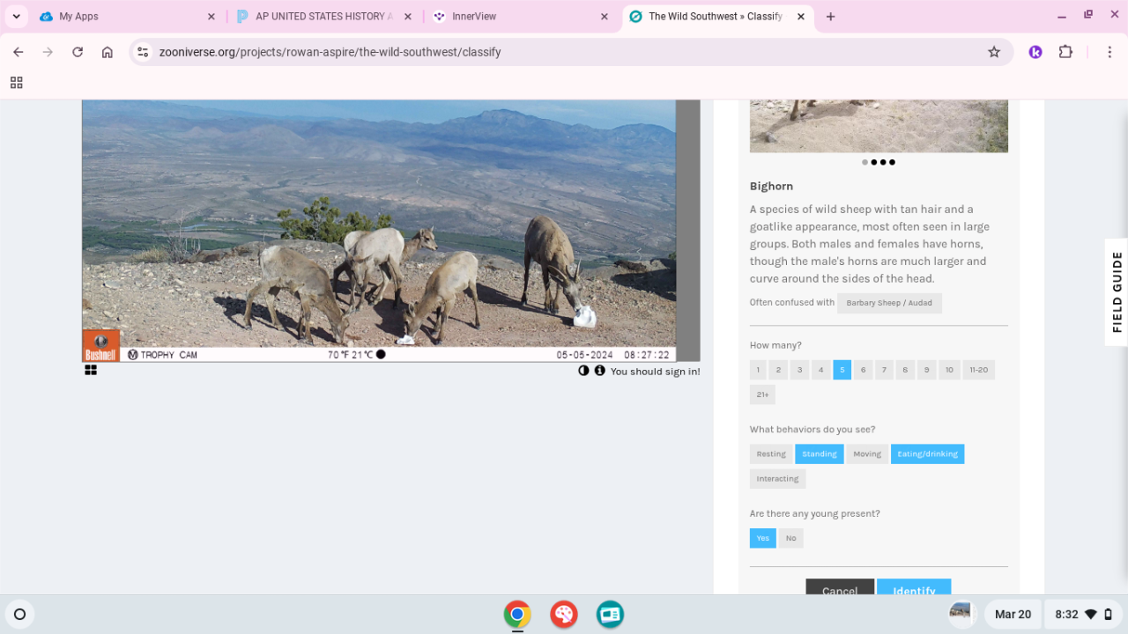Choose No for young present
This screenshot has width=1128, height=634.
pyautogui.click(x=790, y=538)
